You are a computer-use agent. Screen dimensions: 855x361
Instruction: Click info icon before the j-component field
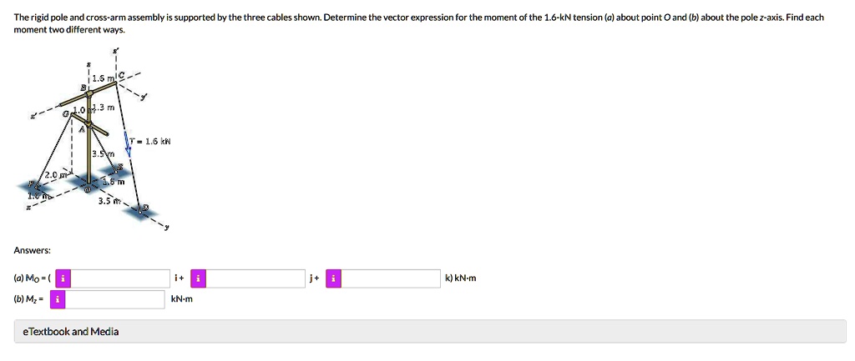[199, 278]
